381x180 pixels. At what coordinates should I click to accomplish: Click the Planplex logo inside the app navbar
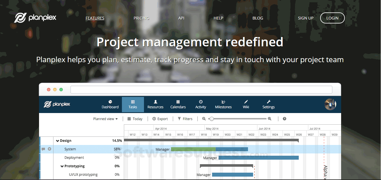[57, 104]
